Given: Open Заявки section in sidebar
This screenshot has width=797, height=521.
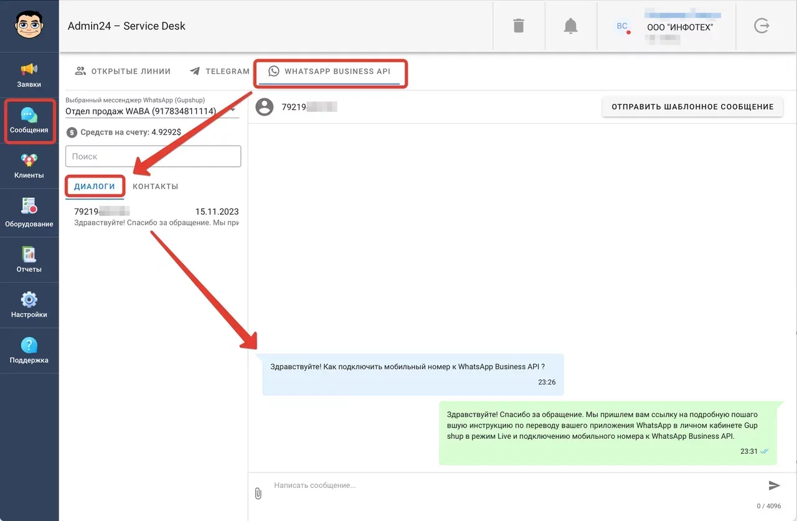Looking at the screenshot, I should click(29, 75).
